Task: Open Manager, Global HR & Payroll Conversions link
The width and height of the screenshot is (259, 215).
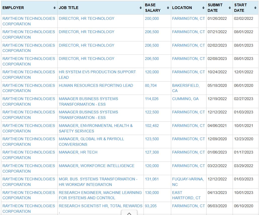Action: pyautogui.click(x=91, y=141)
